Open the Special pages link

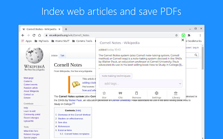coord(30,138)
